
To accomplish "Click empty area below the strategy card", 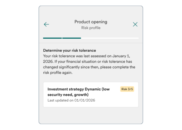I will coord(91,115).
